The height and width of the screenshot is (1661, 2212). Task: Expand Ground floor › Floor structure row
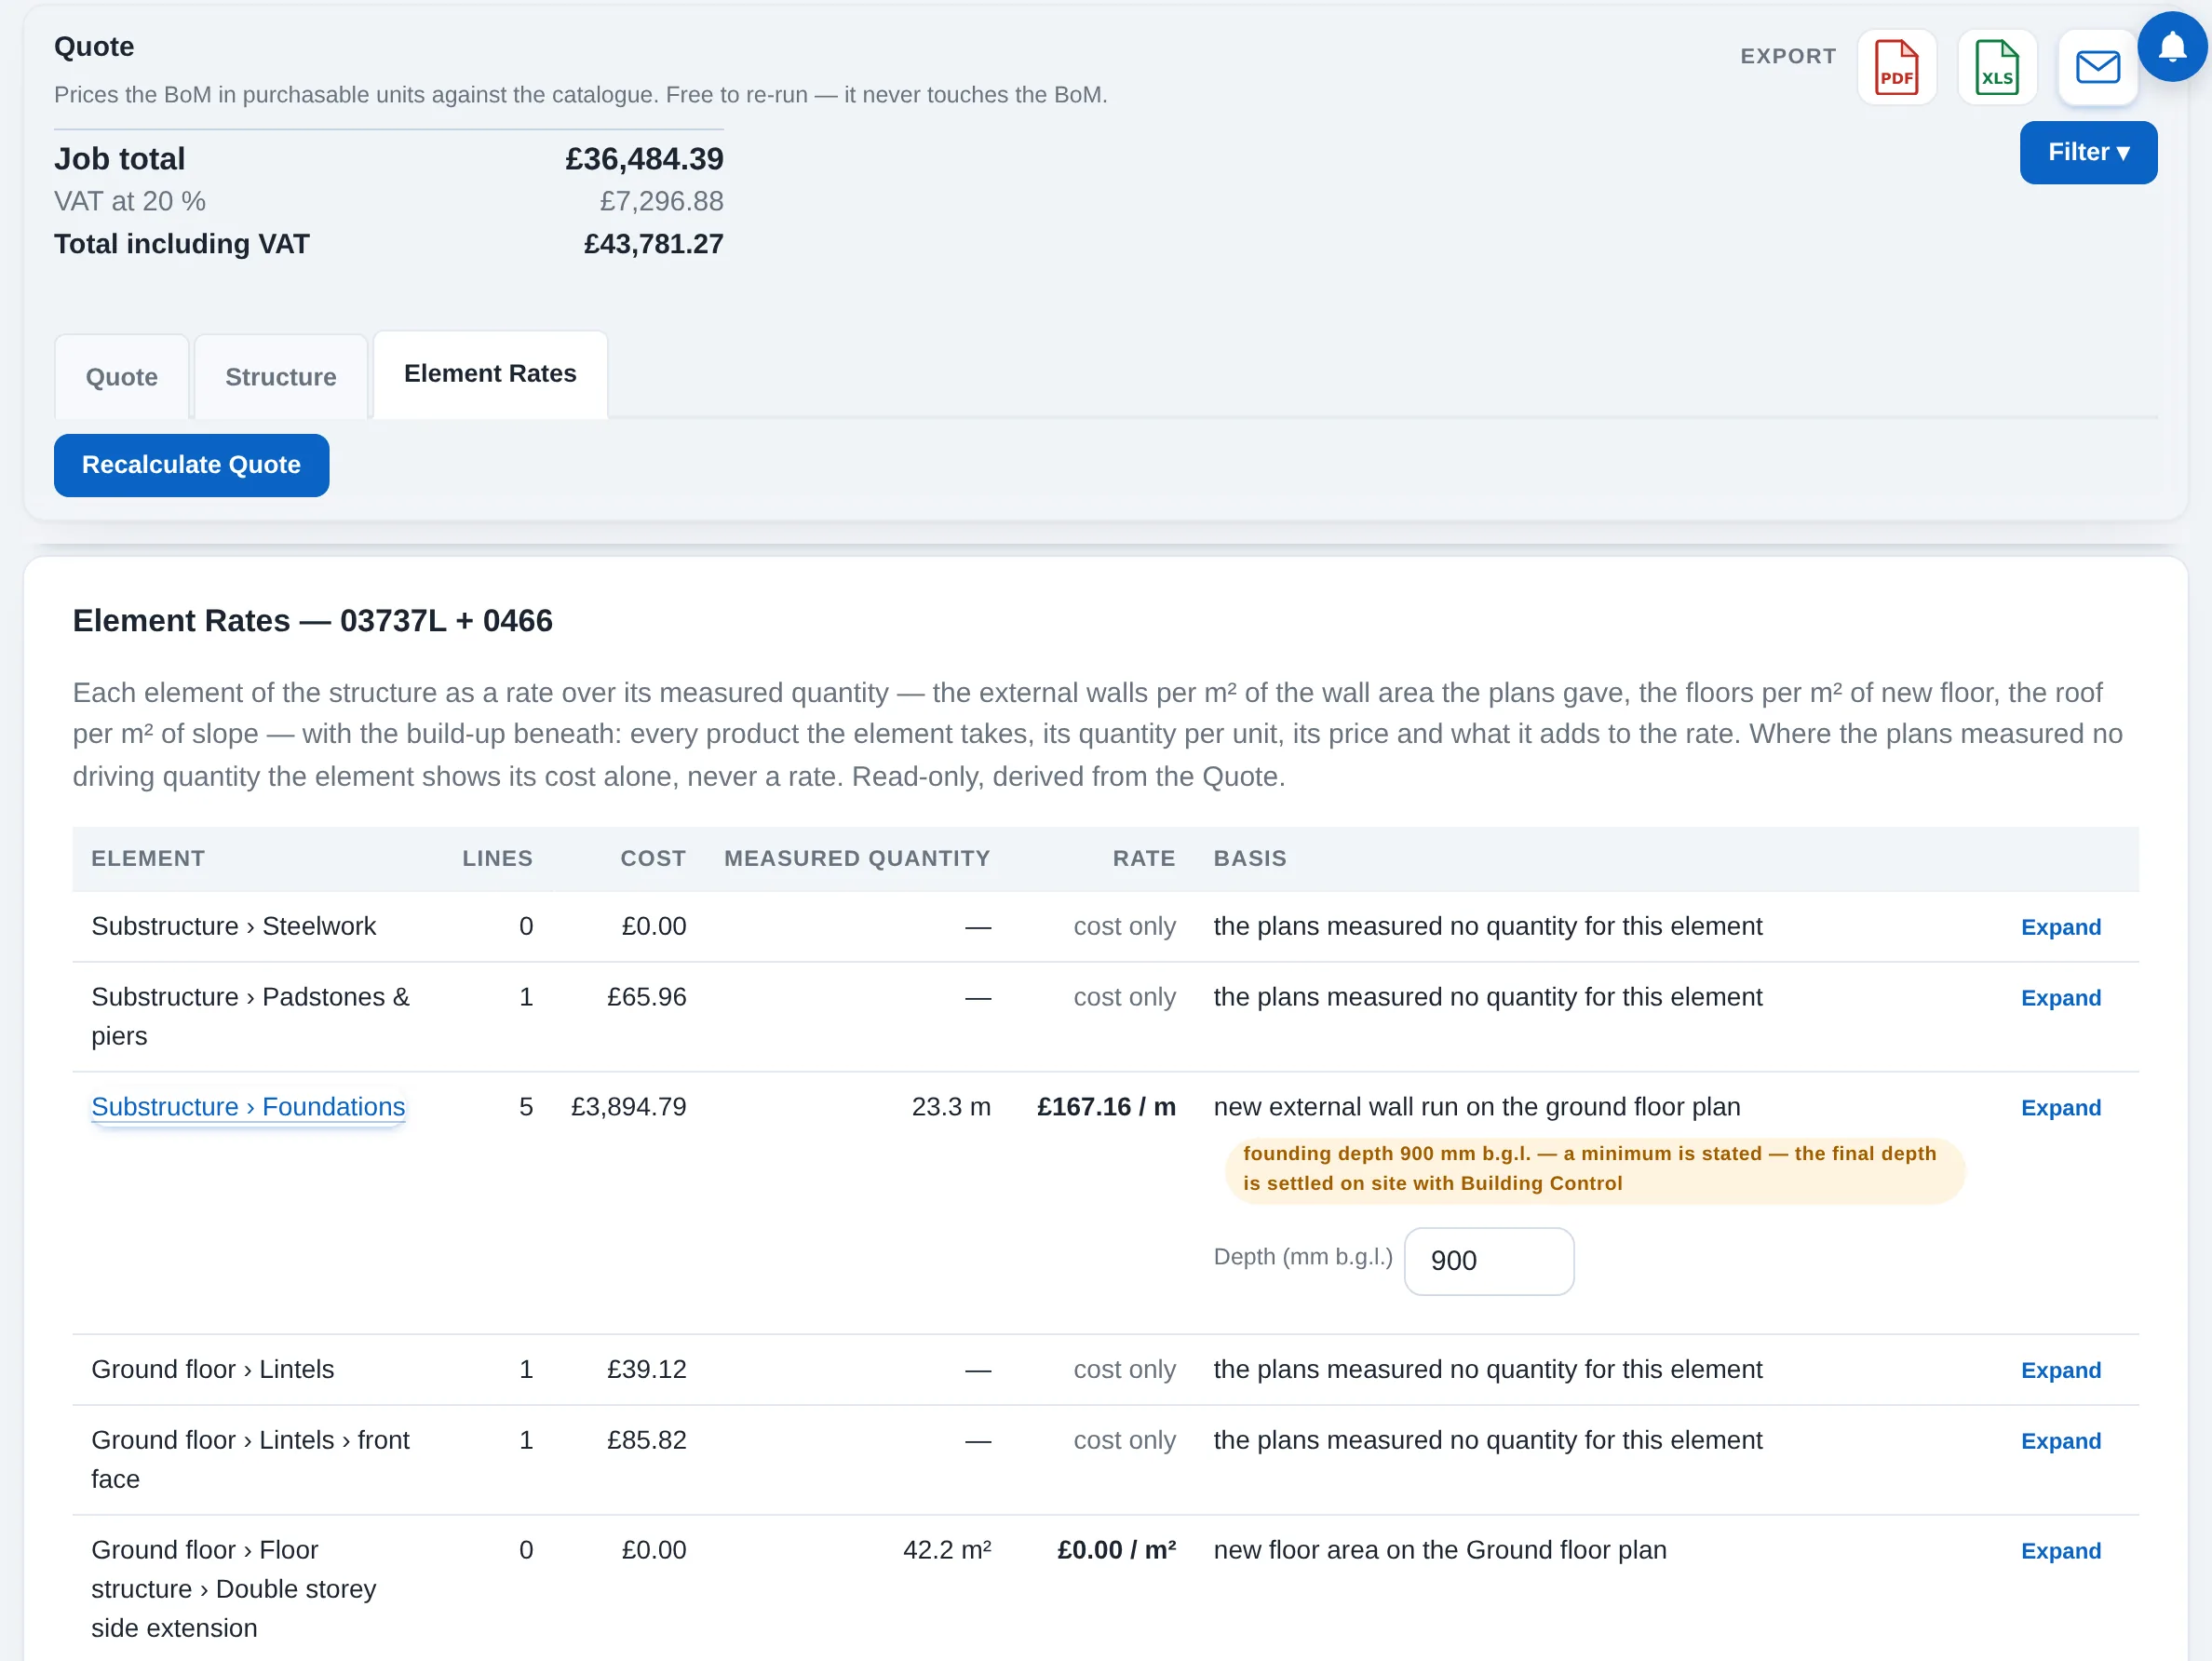click(2060, 1551)
